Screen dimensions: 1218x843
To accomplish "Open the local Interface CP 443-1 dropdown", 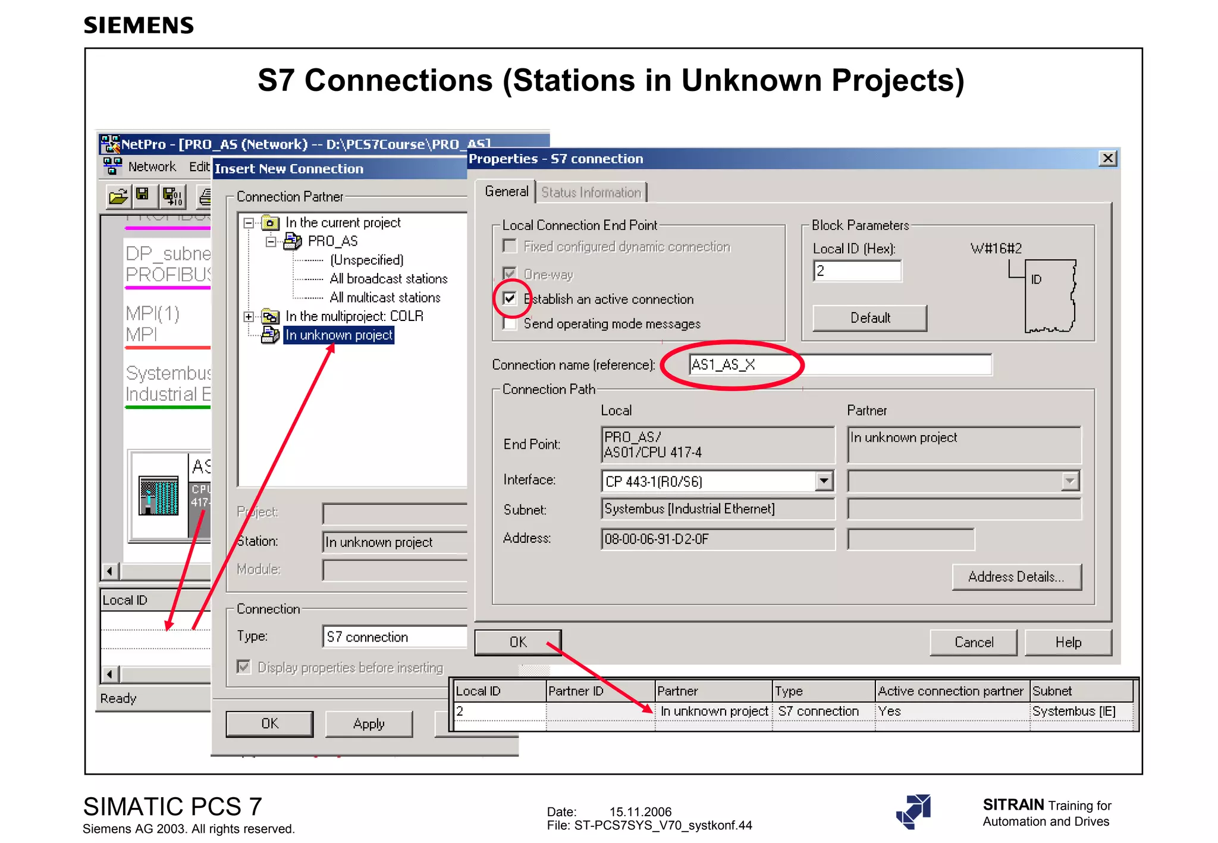I will tap(824, 480).
